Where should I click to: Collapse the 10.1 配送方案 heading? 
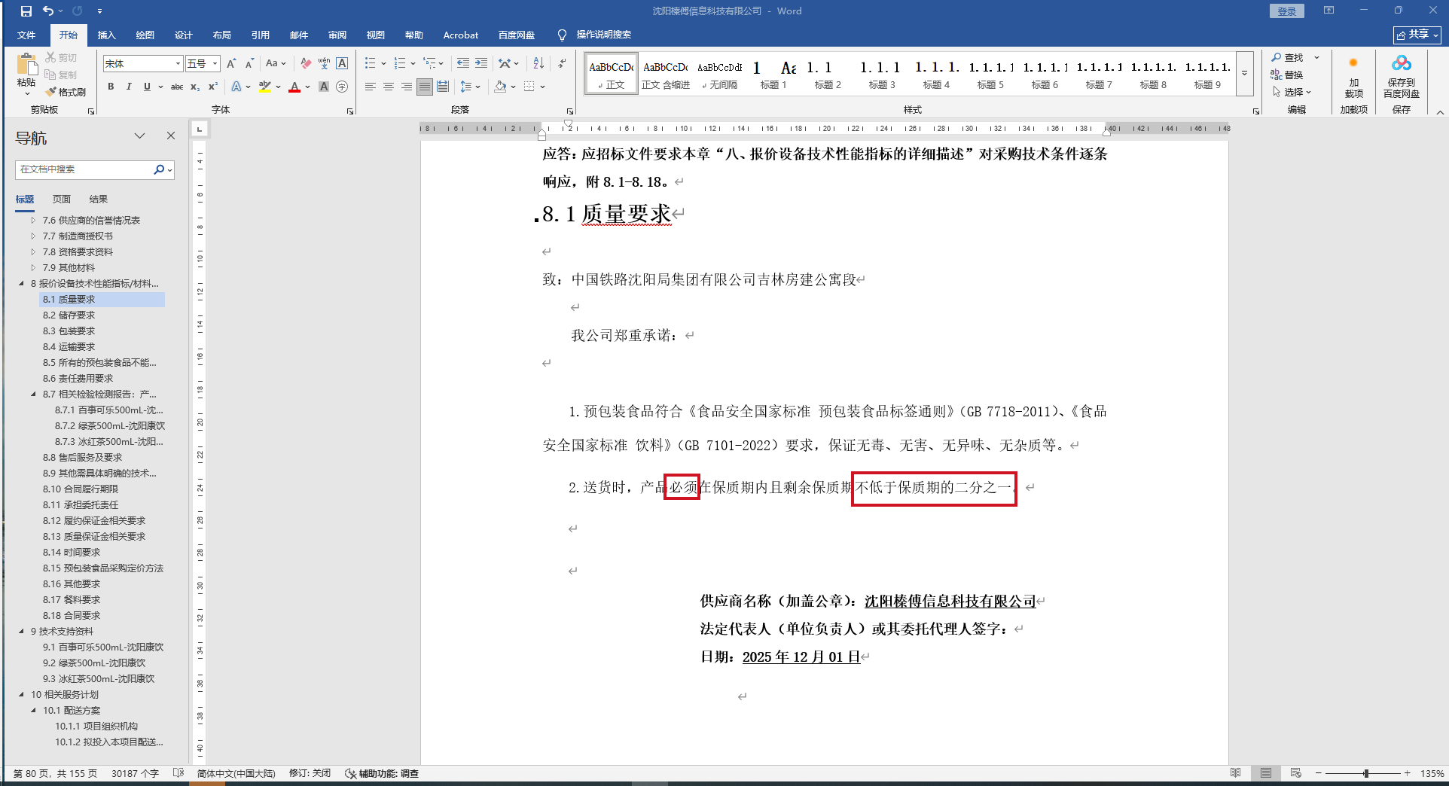33,711
